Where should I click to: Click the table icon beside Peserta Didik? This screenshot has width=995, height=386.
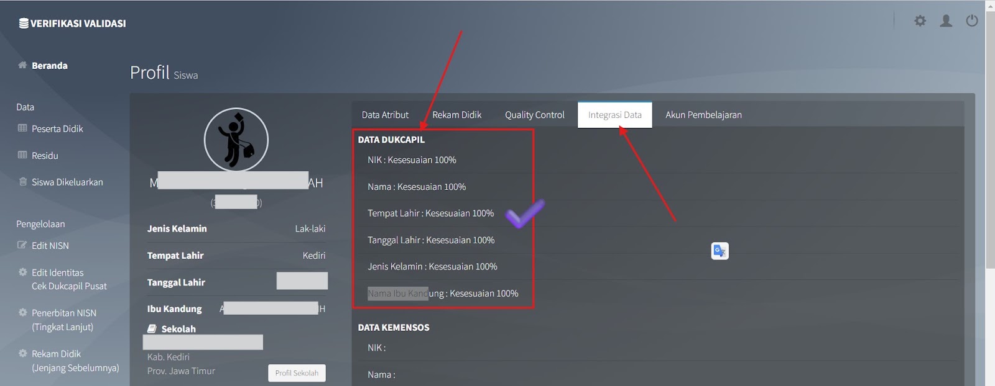(22, 128)
